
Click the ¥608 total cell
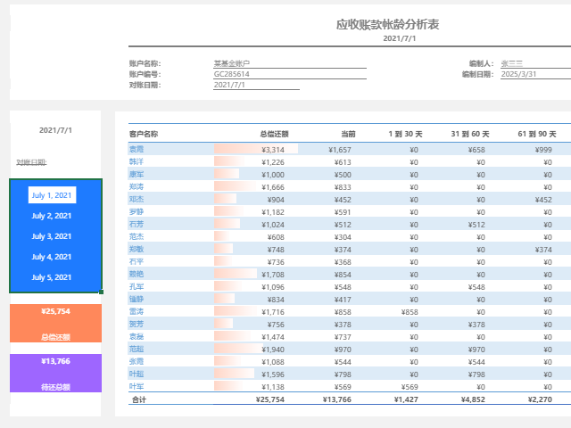click(276, 237)
